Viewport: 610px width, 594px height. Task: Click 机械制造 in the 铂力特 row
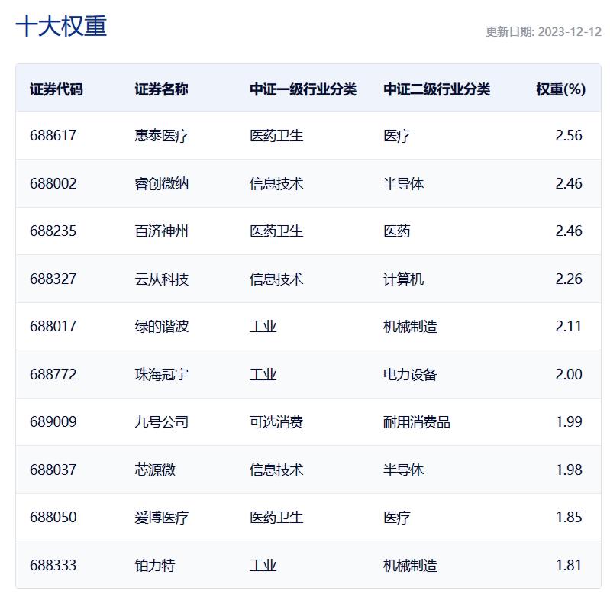[410, 565]
